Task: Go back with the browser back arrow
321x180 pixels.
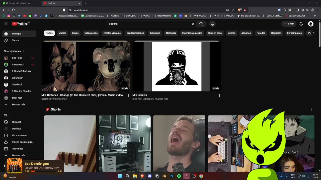Action: 4,10
